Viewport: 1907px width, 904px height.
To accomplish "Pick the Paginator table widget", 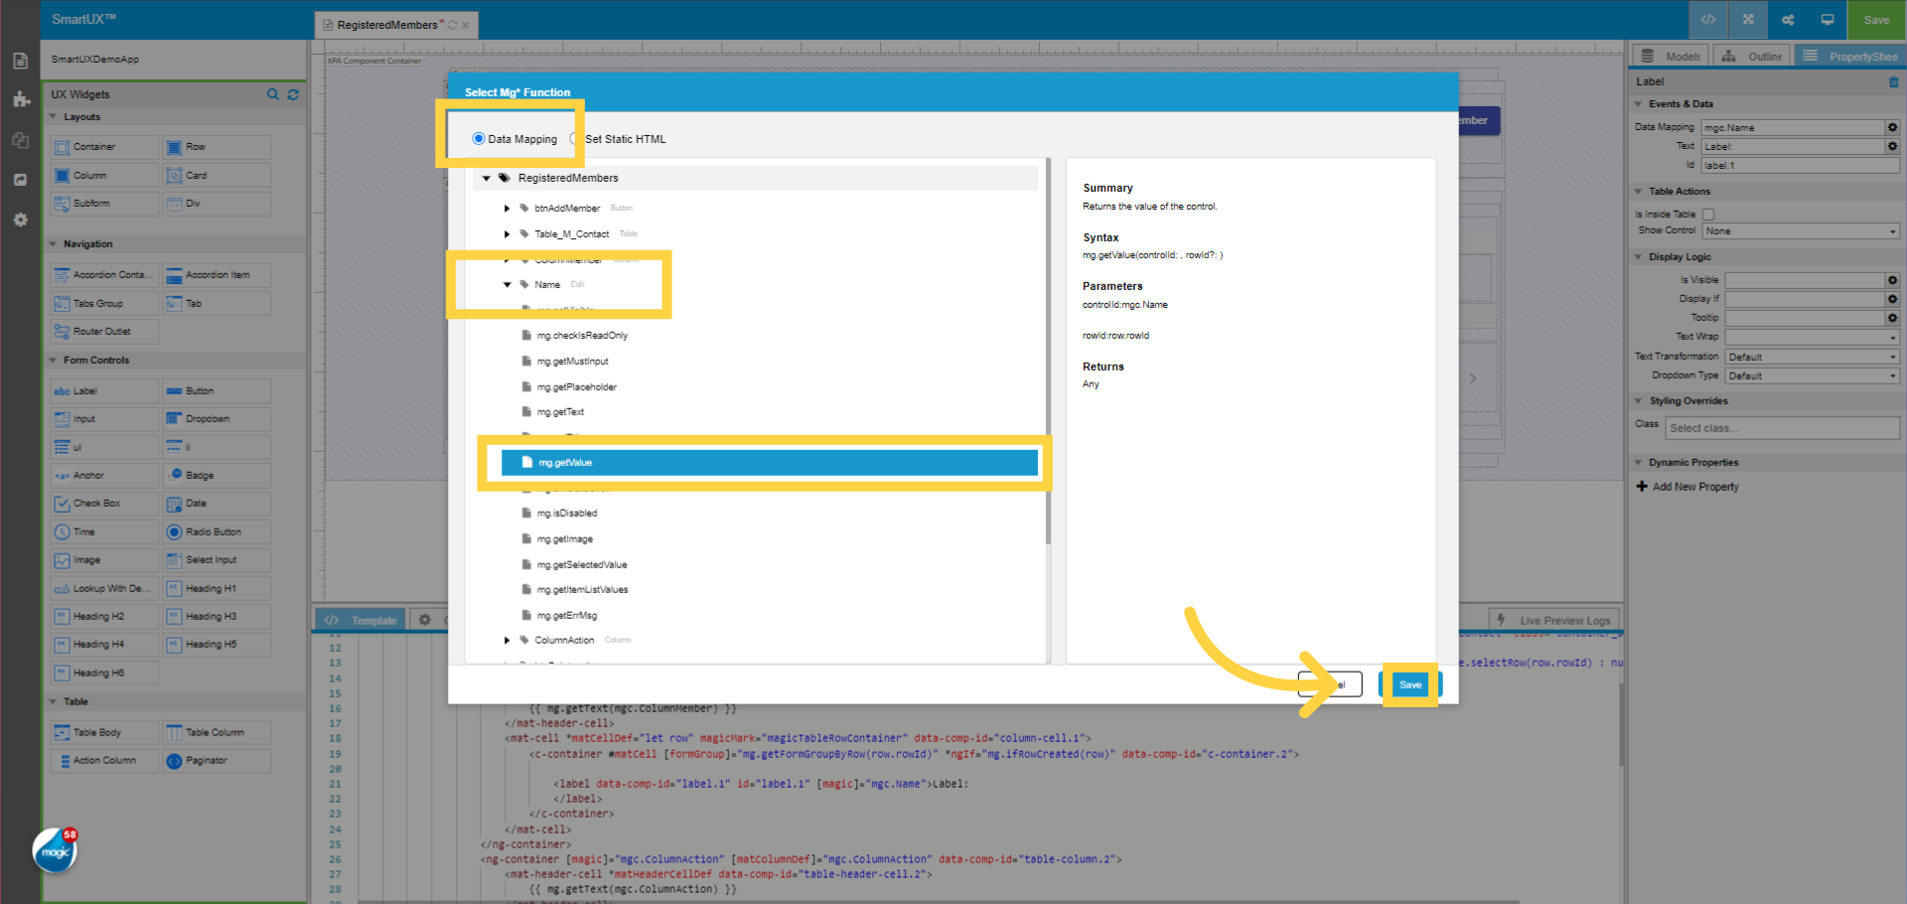I will click(x=217, y=761).
